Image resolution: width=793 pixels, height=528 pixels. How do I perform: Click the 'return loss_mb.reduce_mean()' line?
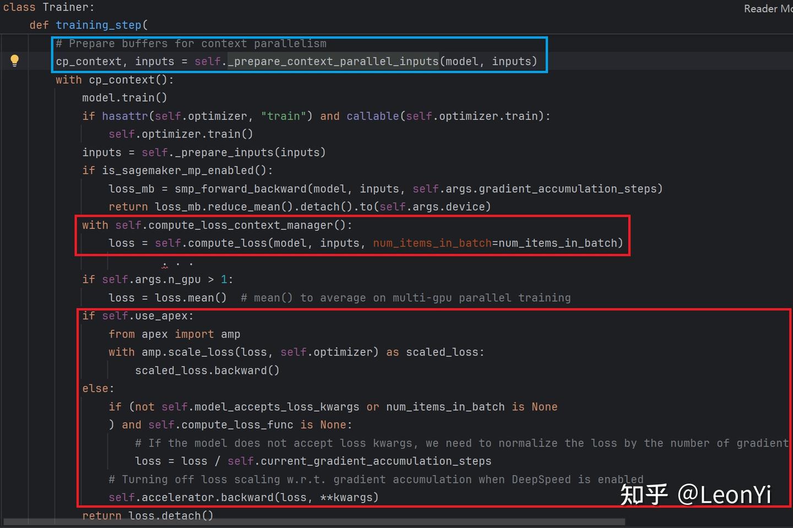pos(300,207)
